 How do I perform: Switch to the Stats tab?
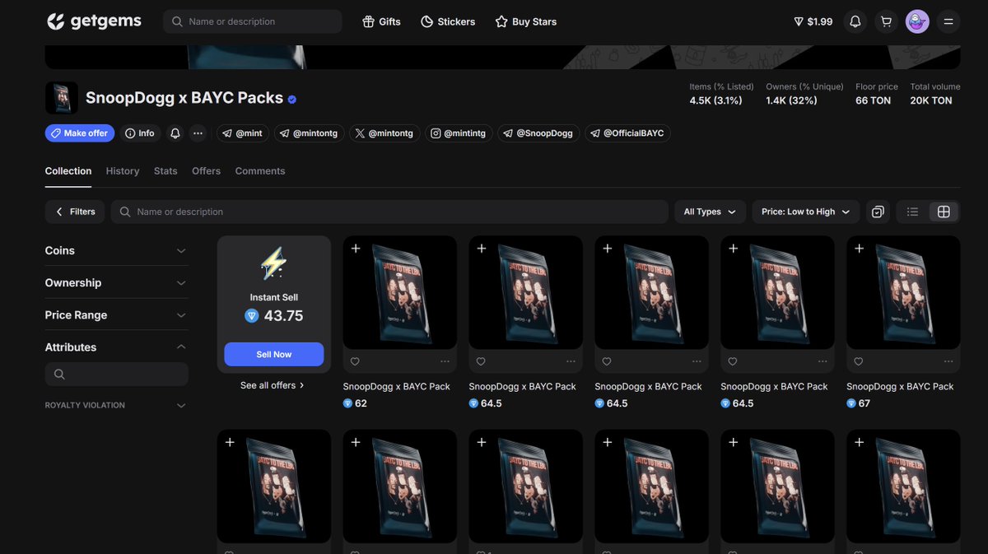[x=165, y=171]
